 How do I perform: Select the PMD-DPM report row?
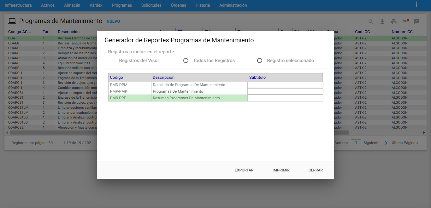[x=215, y=85]
